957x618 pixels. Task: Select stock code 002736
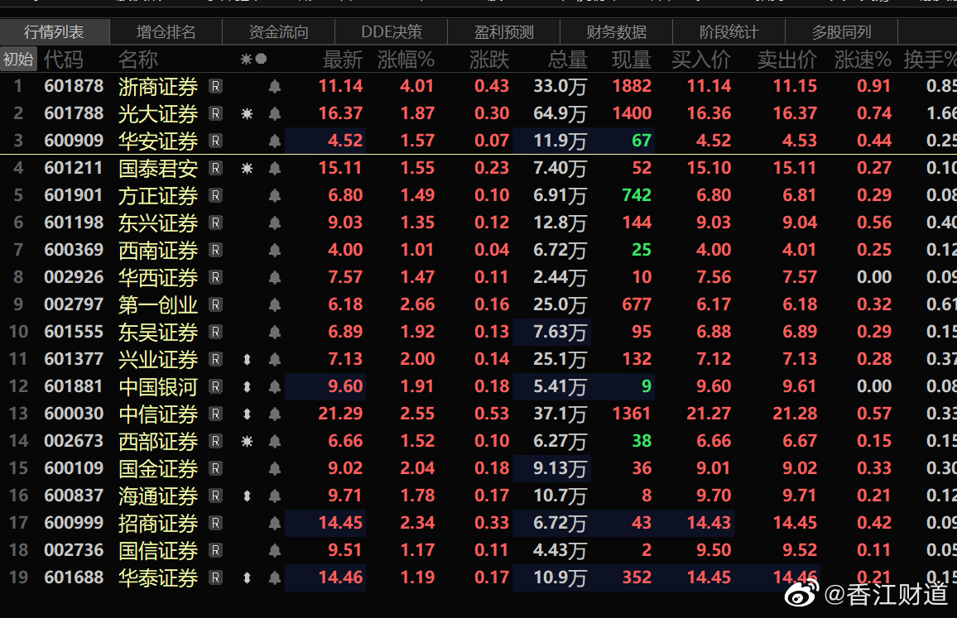point(74,550)
